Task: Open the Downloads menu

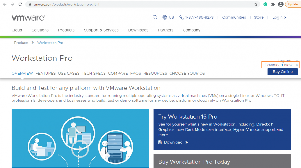Action: click(138, 30)
